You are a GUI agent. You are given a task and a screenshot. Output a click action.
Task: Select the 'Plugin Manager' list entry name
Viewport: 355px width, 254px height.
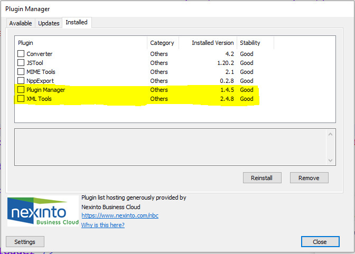[46, 90]
